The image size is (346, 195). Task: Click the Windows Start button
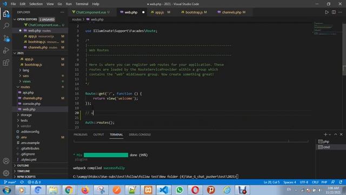click(x=6, y=190)
